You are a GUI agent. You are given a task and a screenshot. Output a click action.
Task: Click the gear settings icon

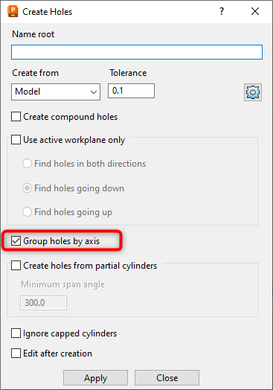click(x=253, y=92)
